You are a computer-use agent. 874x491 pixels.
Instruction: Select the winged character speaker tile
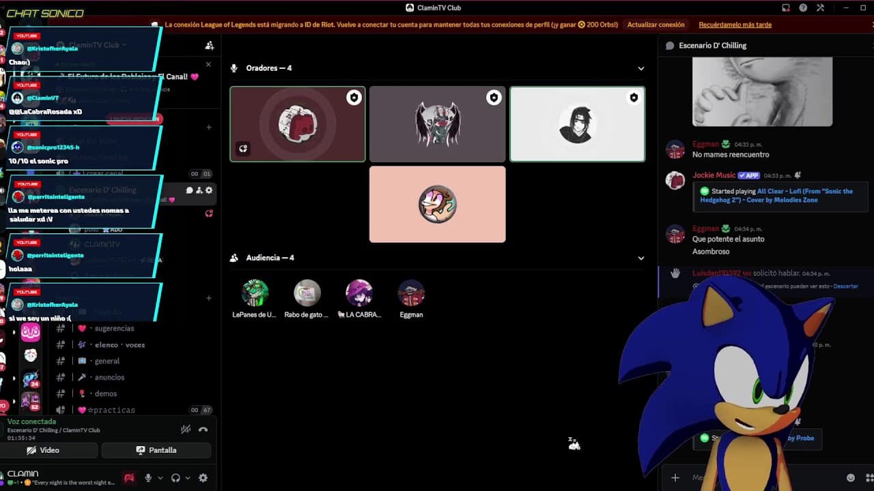pyautogui.click(x=437, y=123)
